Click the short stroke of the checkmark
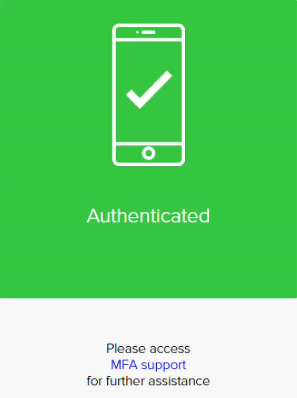 [x=134, y=99]
